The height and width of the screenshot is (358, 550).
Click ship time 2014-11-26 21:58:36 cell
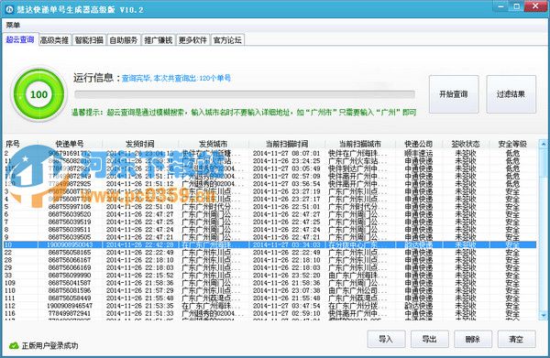click(140, 283)
